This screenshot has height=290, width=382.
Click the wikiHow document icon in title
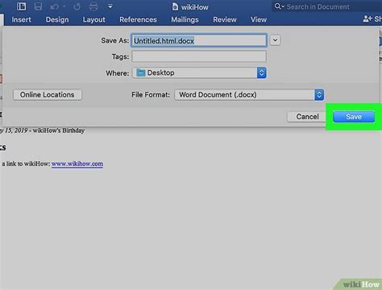tap(175, 6)
